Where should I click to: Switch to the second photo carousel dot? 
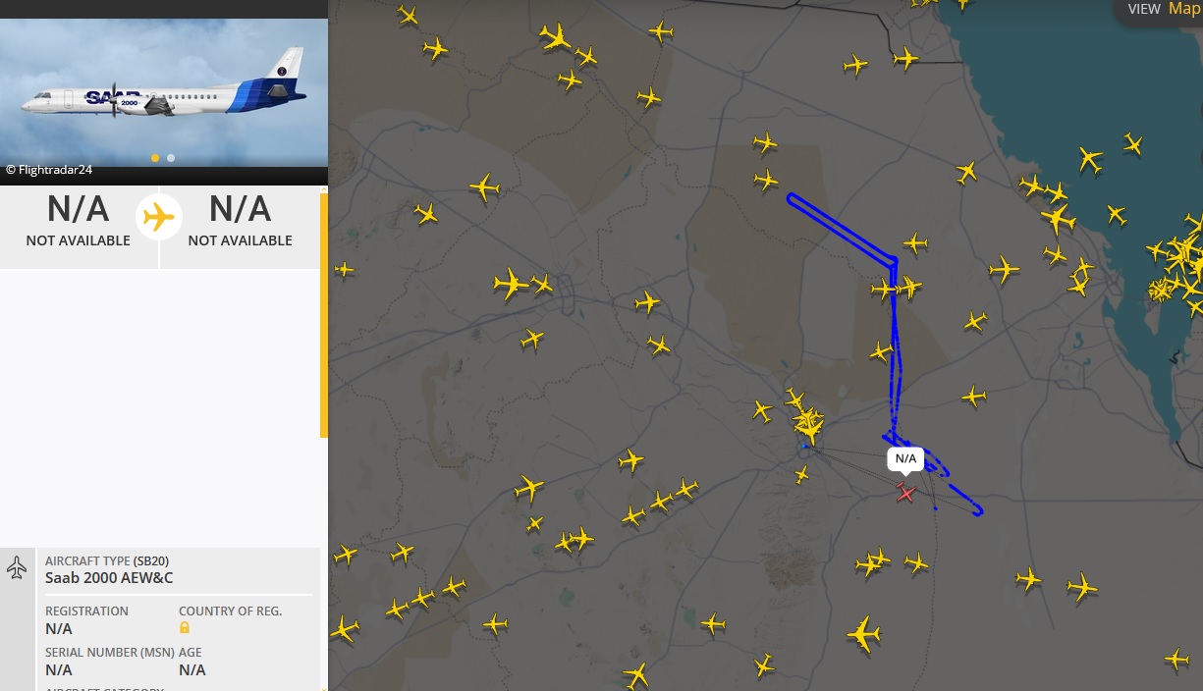pyautogui.click(x=171, y=158)
